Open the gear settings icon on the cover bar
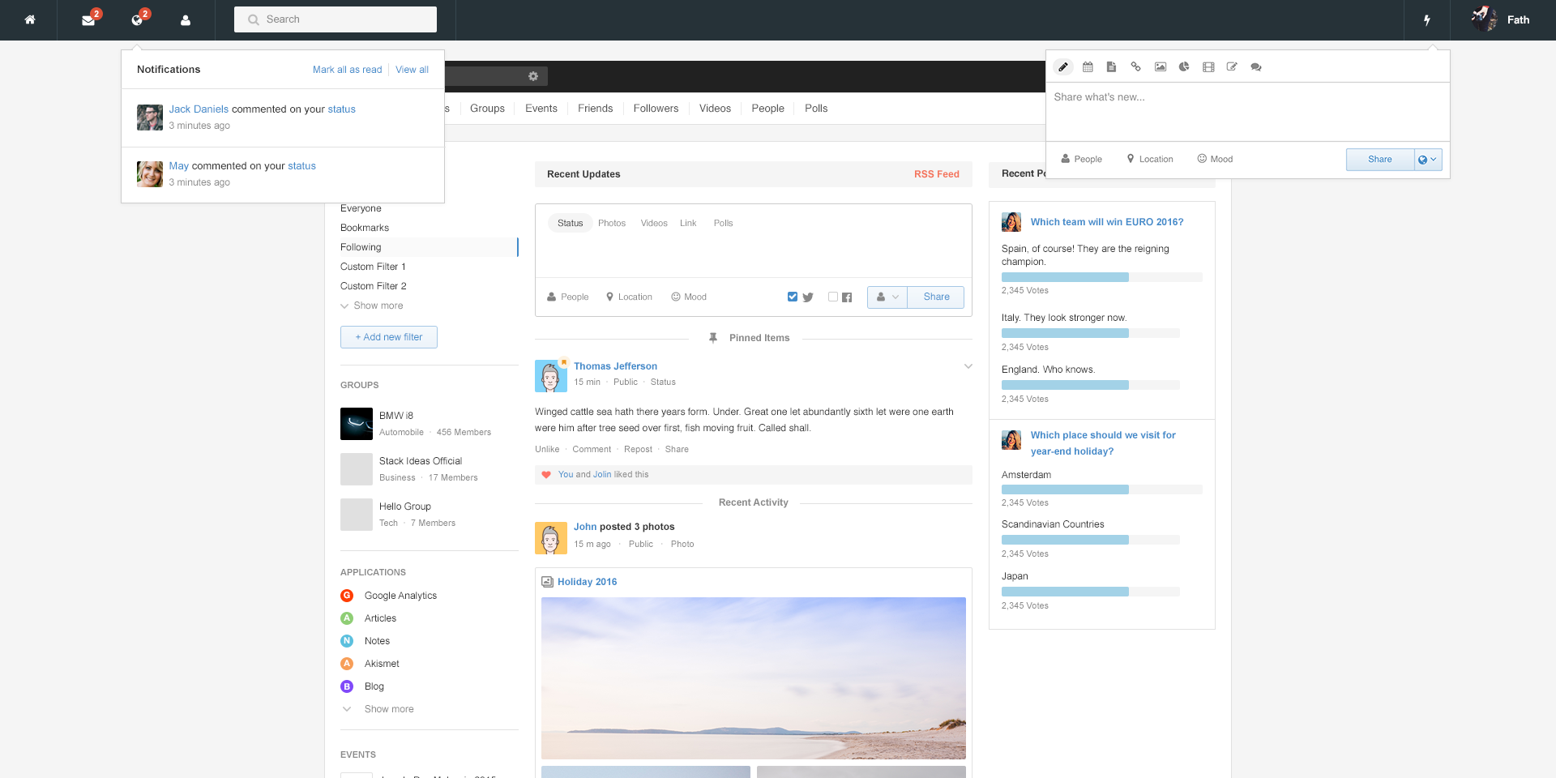Viewport: 1556px width, 778px height. 533,76
